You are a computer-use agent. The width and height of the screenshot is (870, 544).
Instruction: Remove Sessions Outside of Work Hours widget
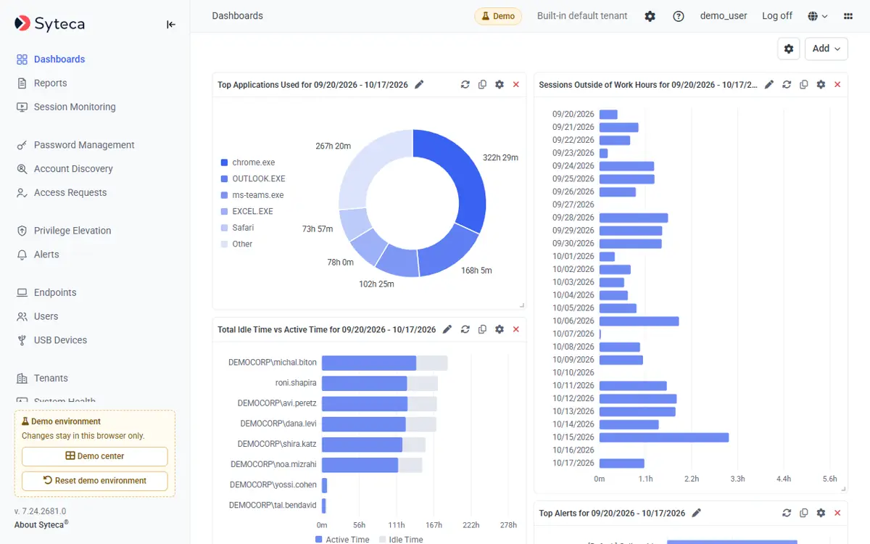pyautogui.click(x=837, y=85)
